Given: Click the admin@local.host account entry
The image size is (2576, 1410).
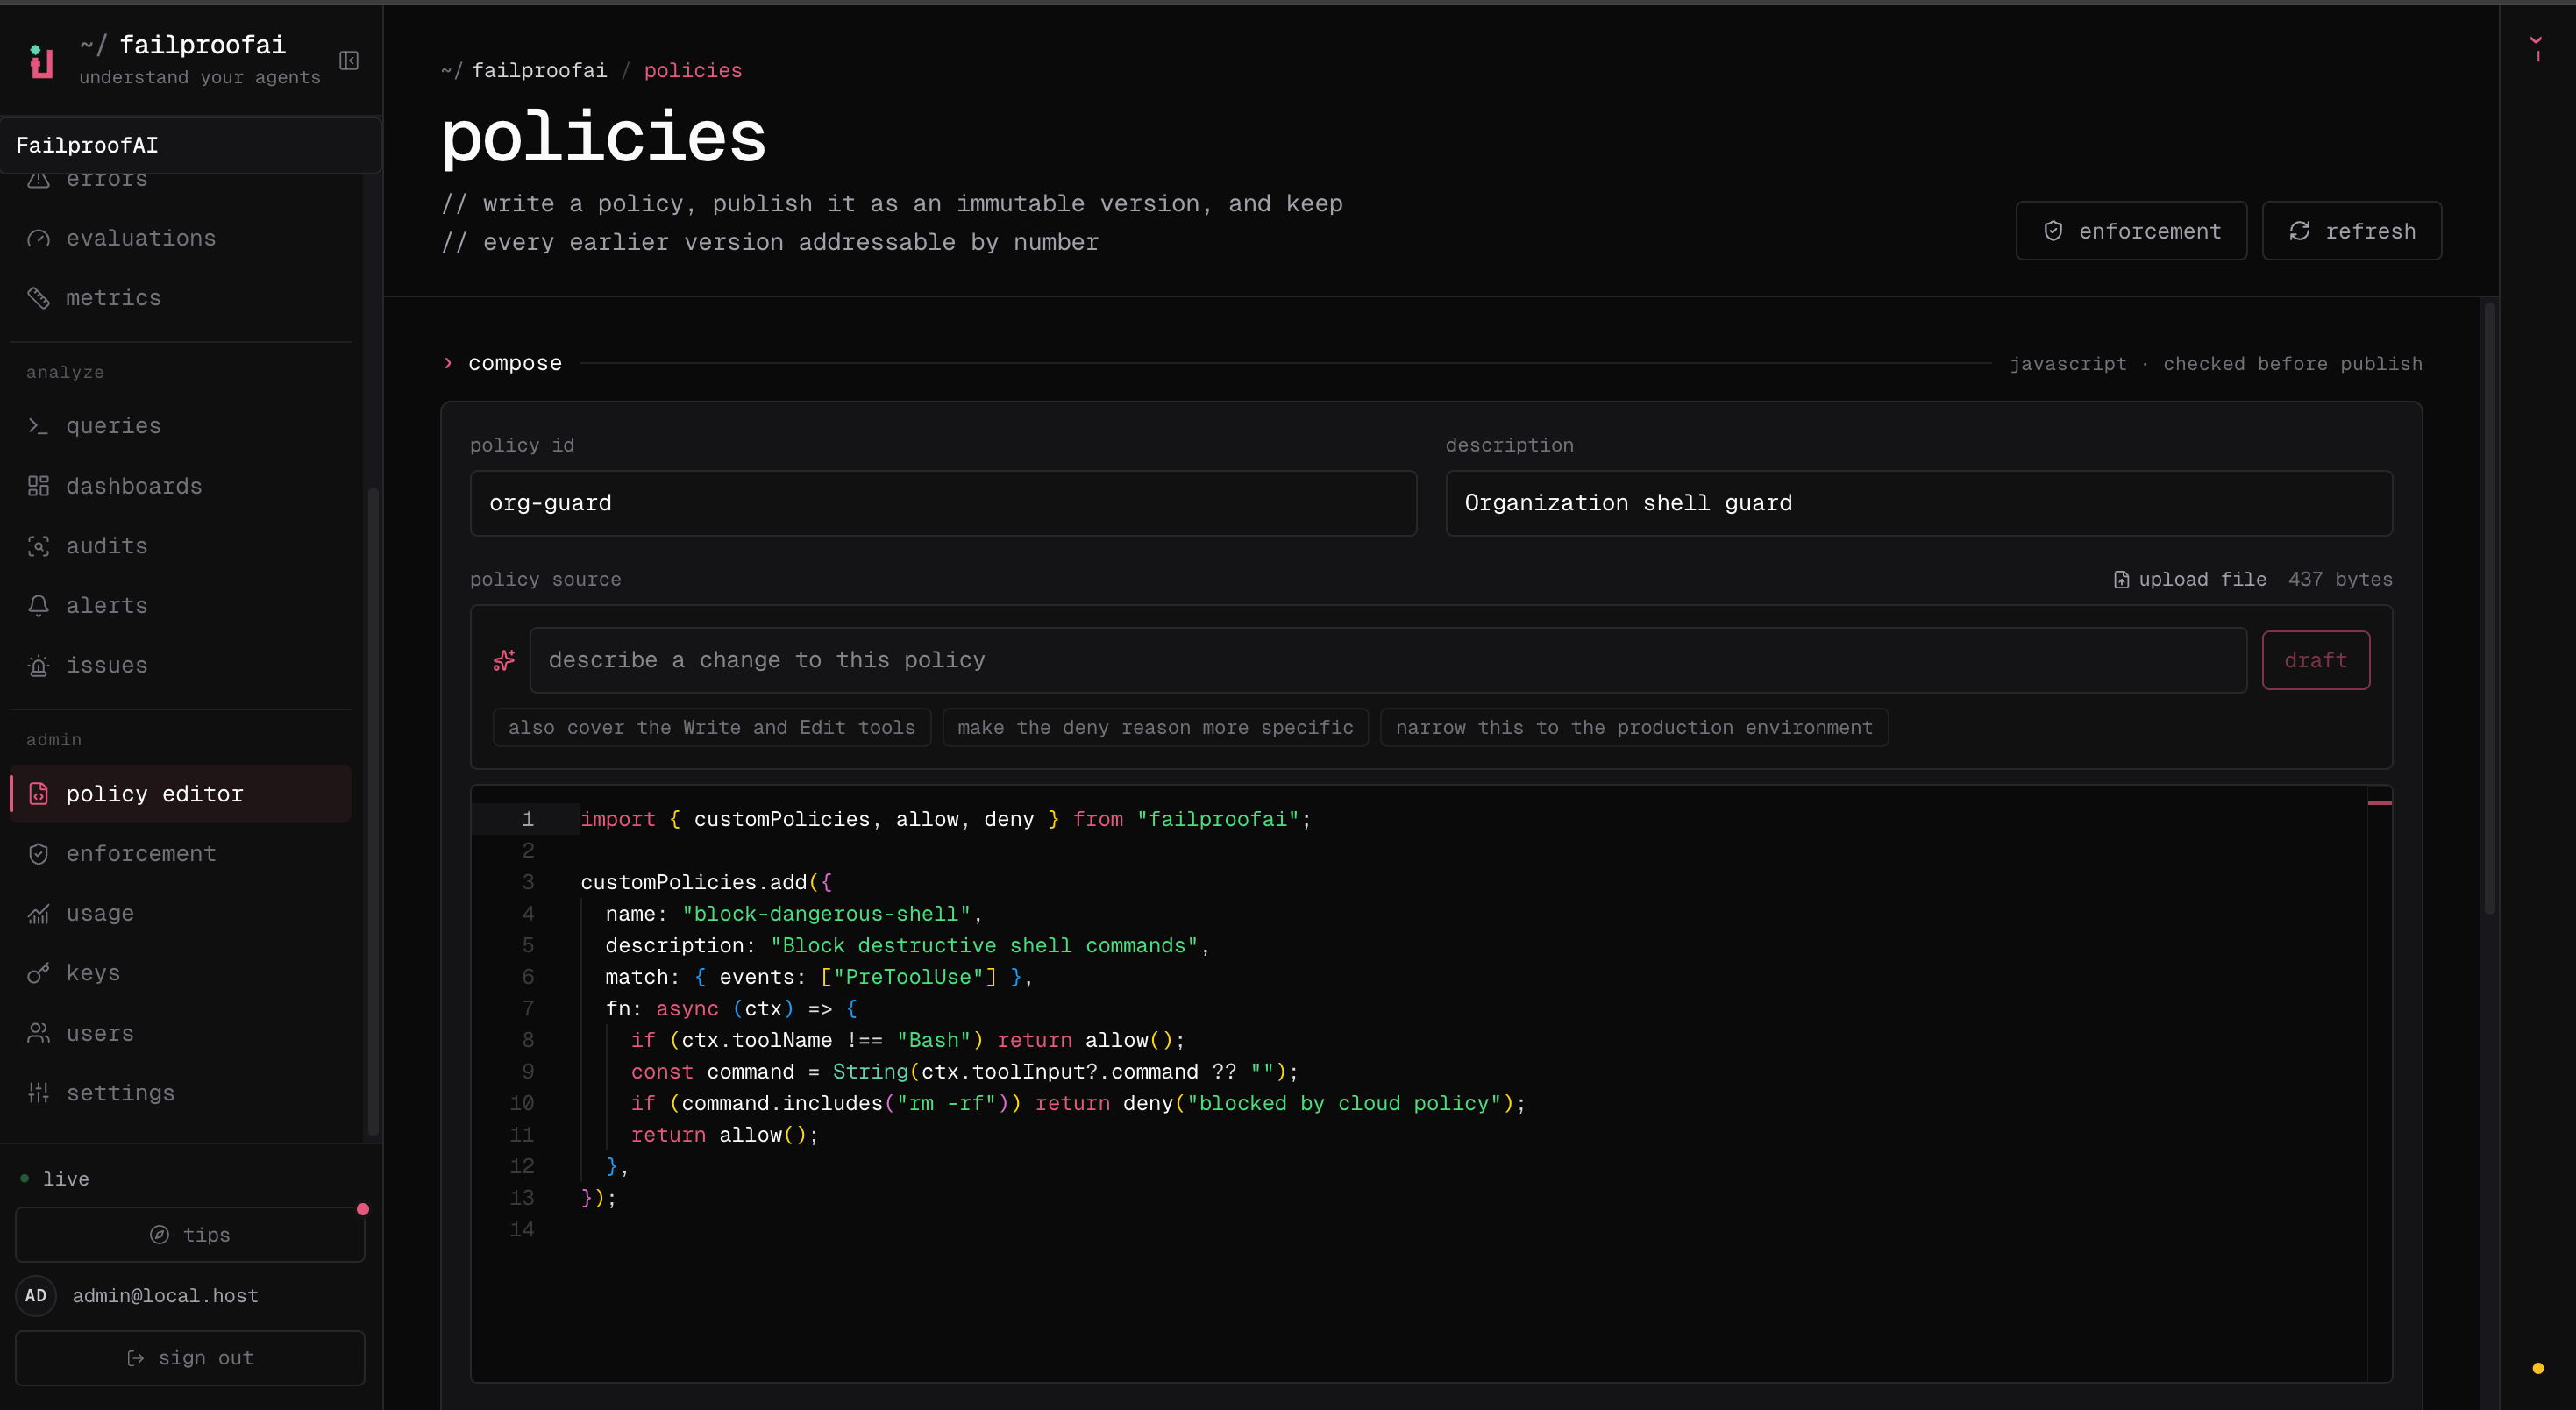Looking at the screenshot, I should (x=165, y=1296).
